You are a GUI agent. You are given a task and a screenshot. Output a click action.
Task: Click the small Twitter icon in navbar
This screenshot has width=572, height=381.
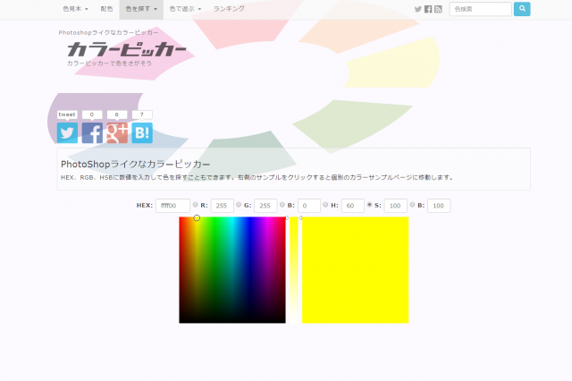click(418, 9)
